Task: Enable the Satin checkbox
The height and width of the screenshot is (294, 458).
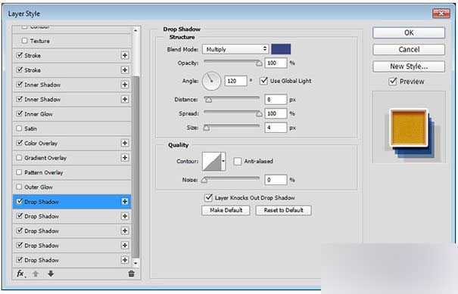Action: tap(19, 128)
